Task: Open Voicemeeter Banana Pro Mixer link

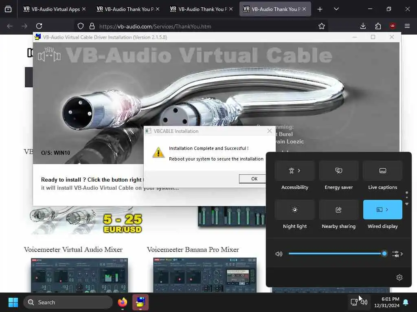Action: 193,249
